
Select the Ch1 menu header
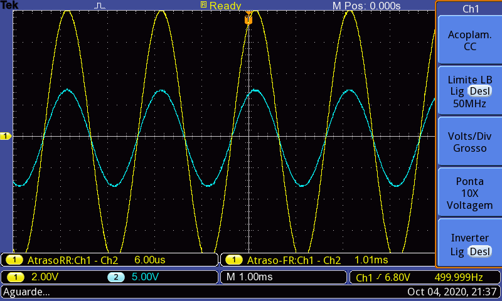pos(470,9)
